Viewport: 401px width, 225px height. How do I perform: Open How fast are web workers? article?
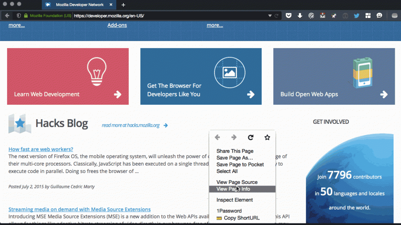pos(41,149)
